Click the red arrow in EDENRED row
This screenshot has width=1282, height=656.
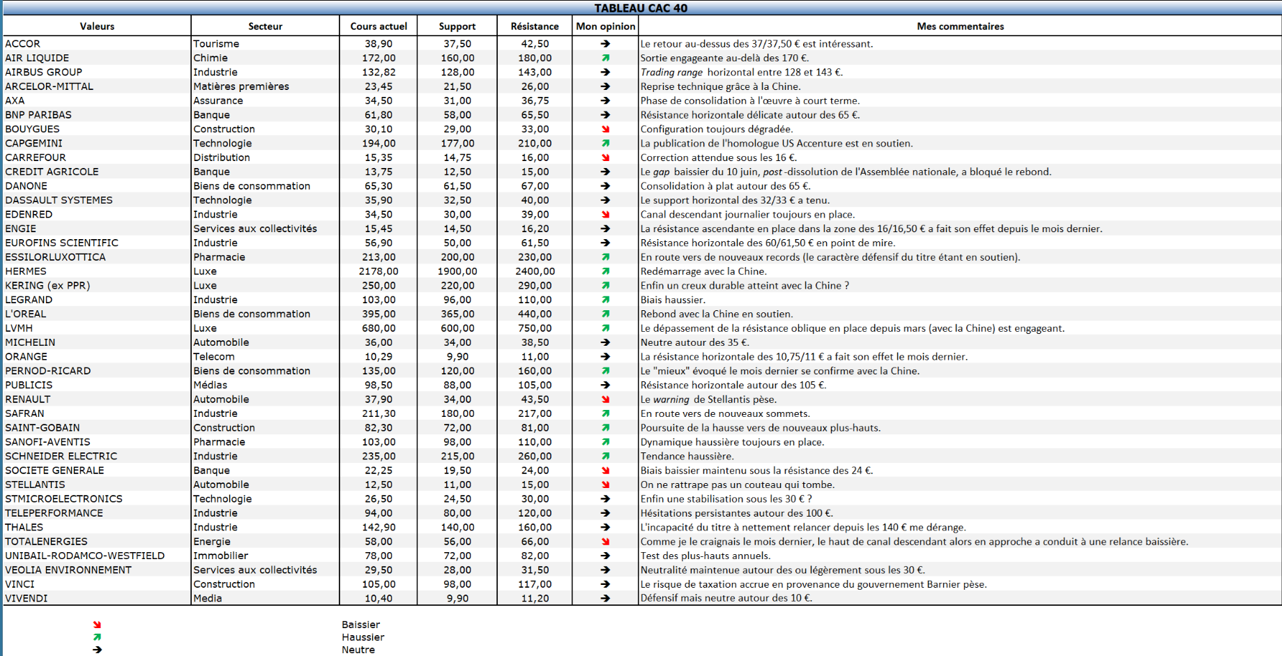605,215
